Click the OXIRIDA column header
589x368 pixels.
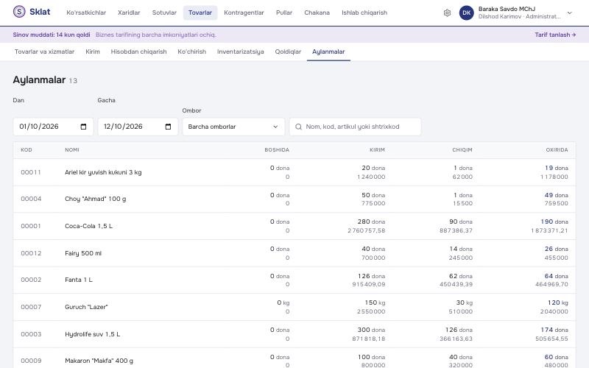pyautogui.click(x=557, y=150)
